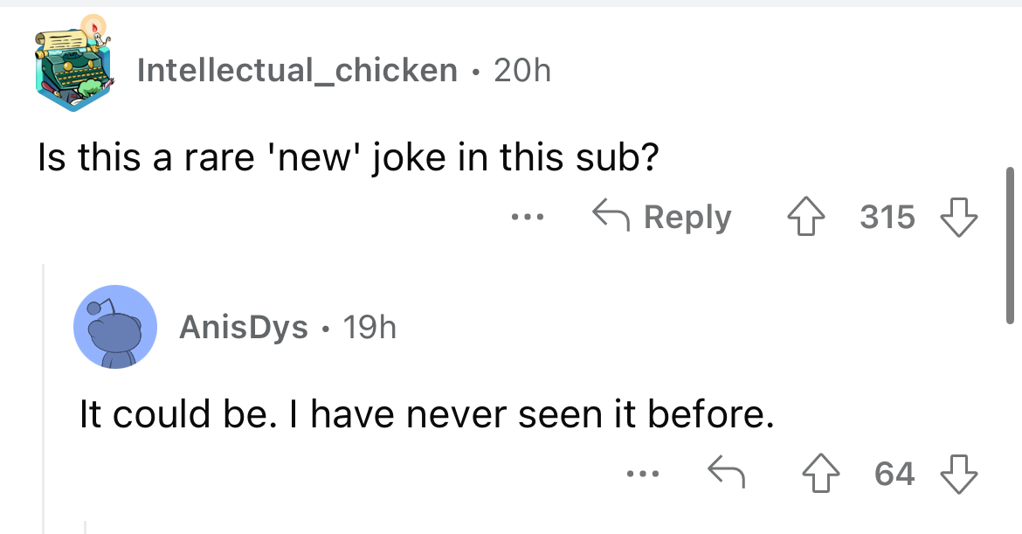Click the page scrollbar on the right
The image size is (1022, 534).
pyautogui.click(x=1009, y=245)
